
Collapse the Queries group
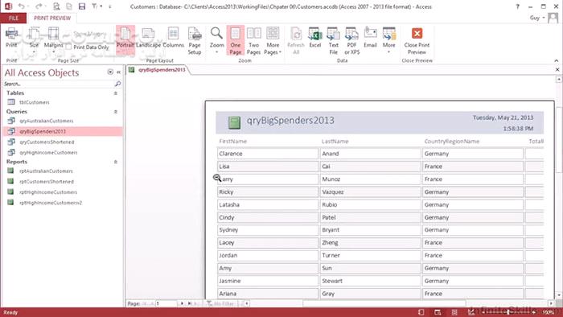116,112
